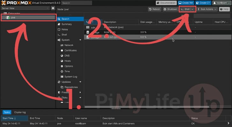The image size is (232, 127).
Task: Click the Create VM button
Action: [x=186, y=3]
